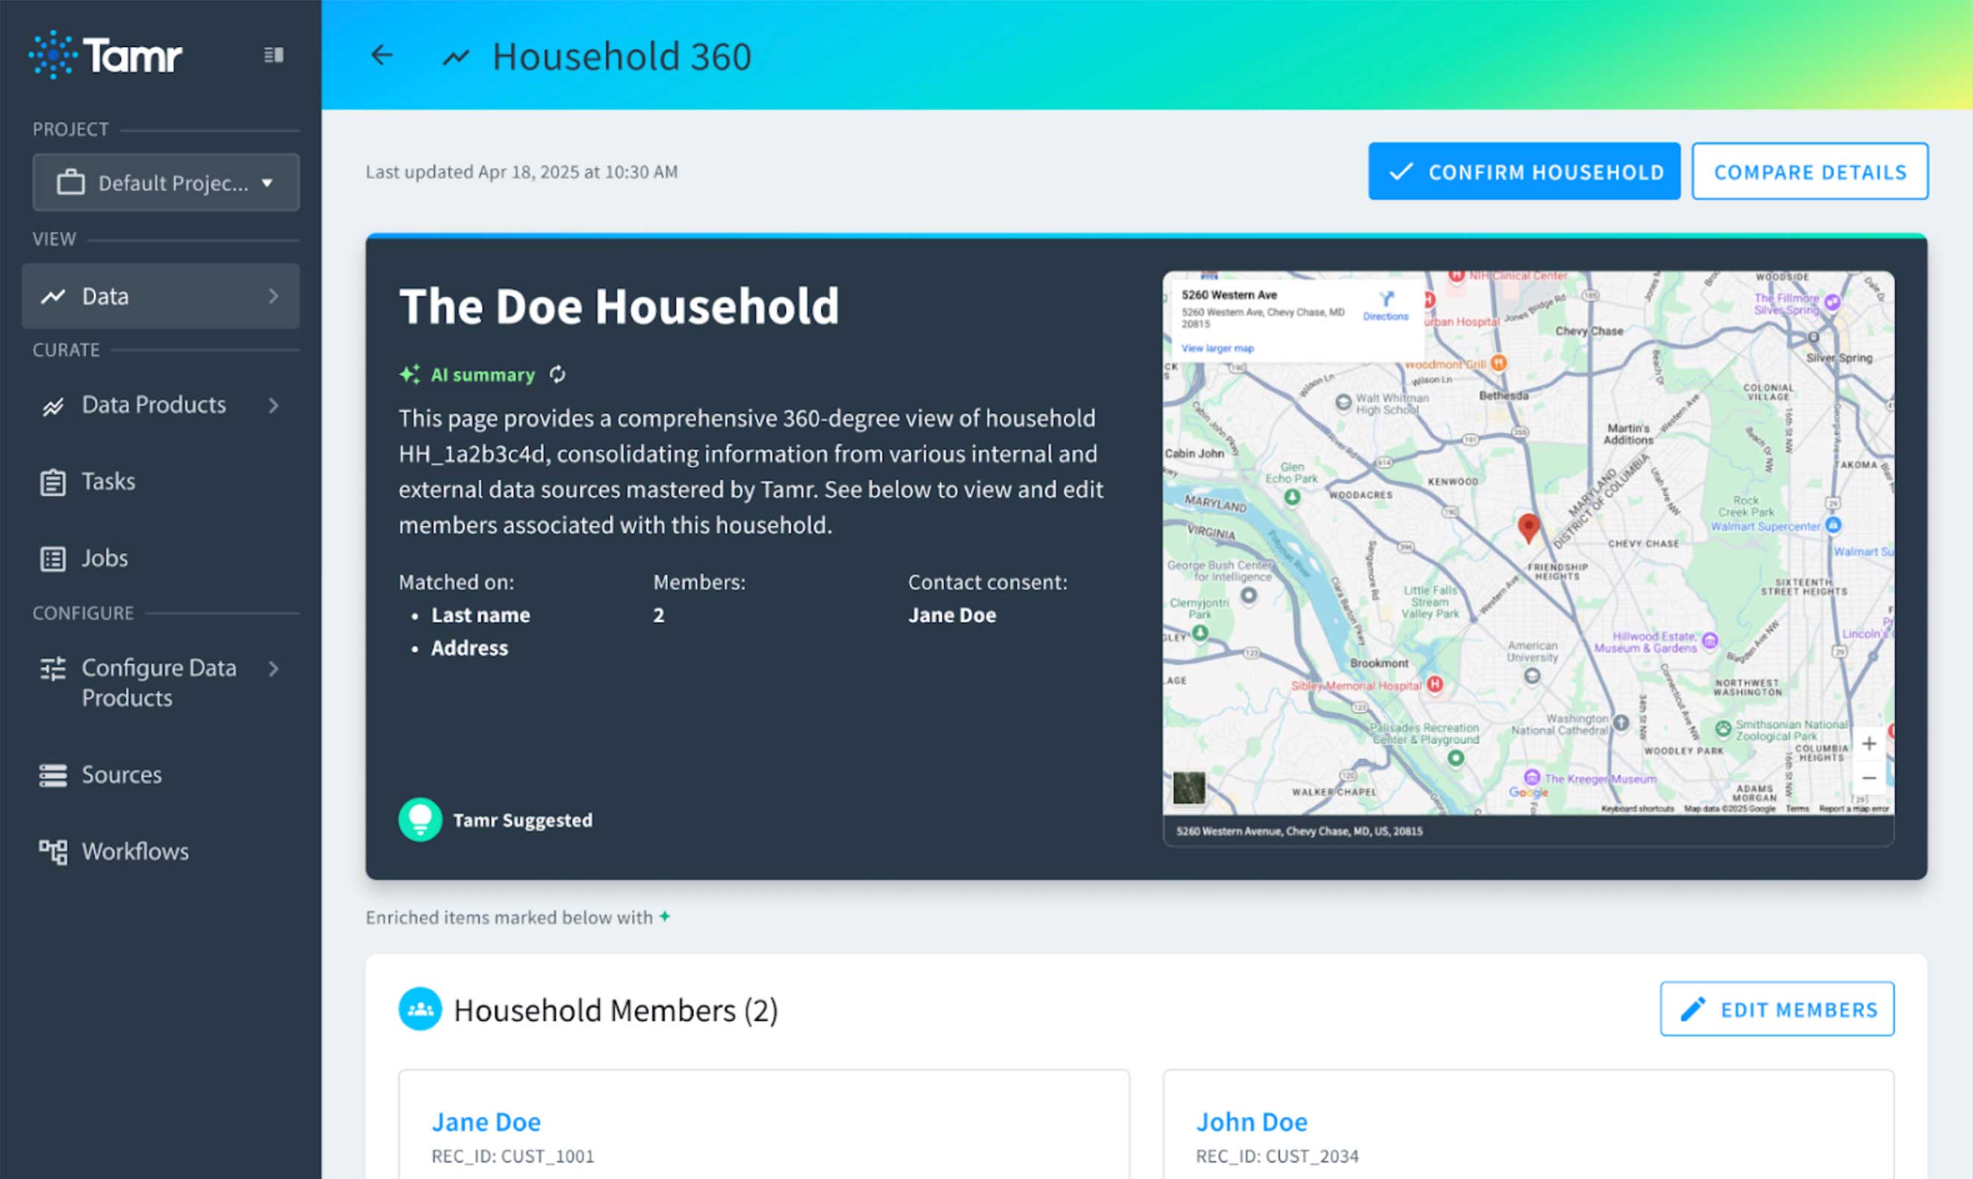Open Workflows from the sidebar icon

52,851
